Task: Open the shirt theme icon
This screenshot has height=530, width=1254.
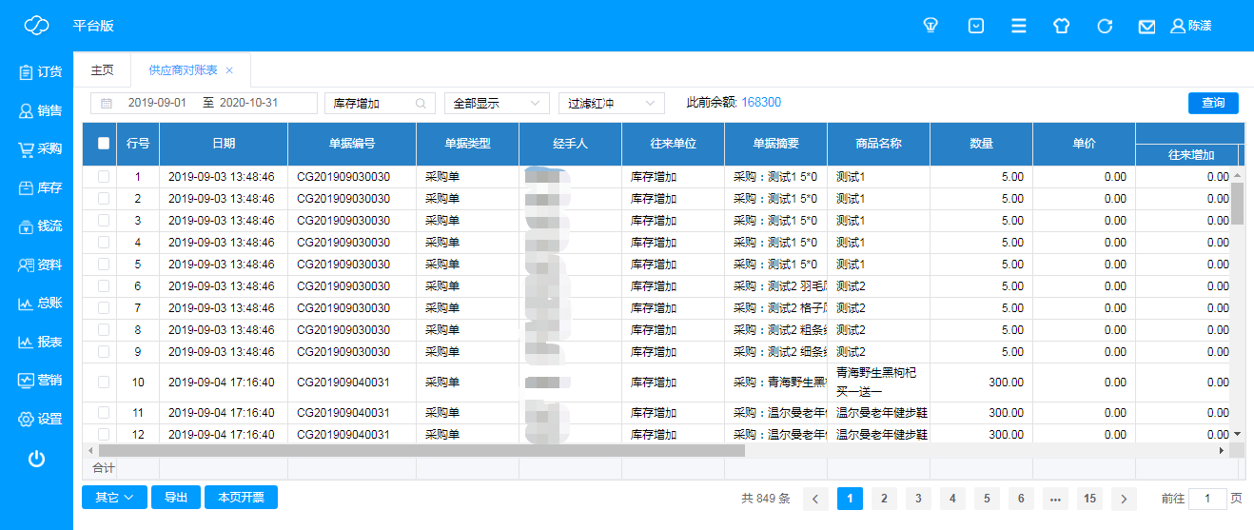Action: pos(1061,26)
